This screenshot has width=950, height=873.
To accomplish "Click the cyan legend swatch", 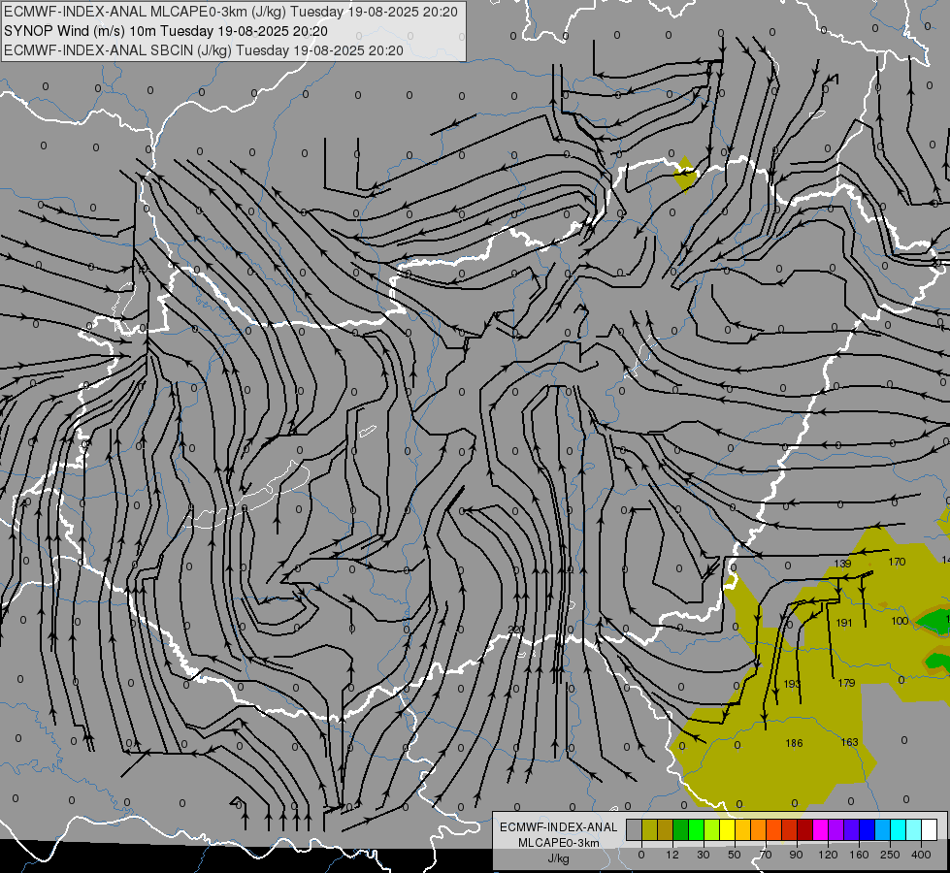I will point(900,829).
